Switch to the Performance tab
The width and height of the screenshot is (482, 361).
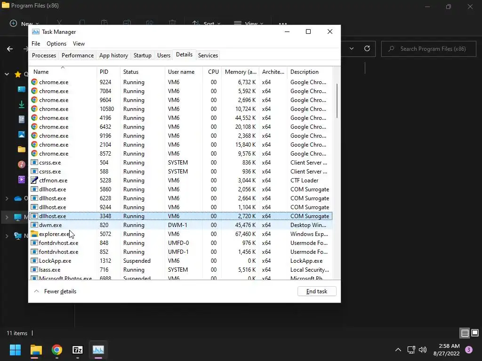point(78,55)
